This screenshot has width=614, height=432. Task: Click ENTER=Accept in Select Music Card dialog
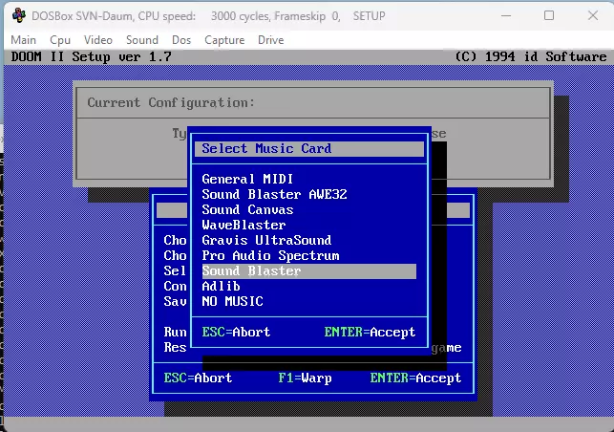click(x=370, y=332)
